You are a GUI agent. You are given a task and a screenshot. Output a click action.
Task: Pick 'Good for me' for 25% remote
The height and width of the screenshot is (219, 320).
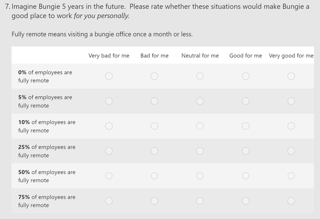coord(245,151)
